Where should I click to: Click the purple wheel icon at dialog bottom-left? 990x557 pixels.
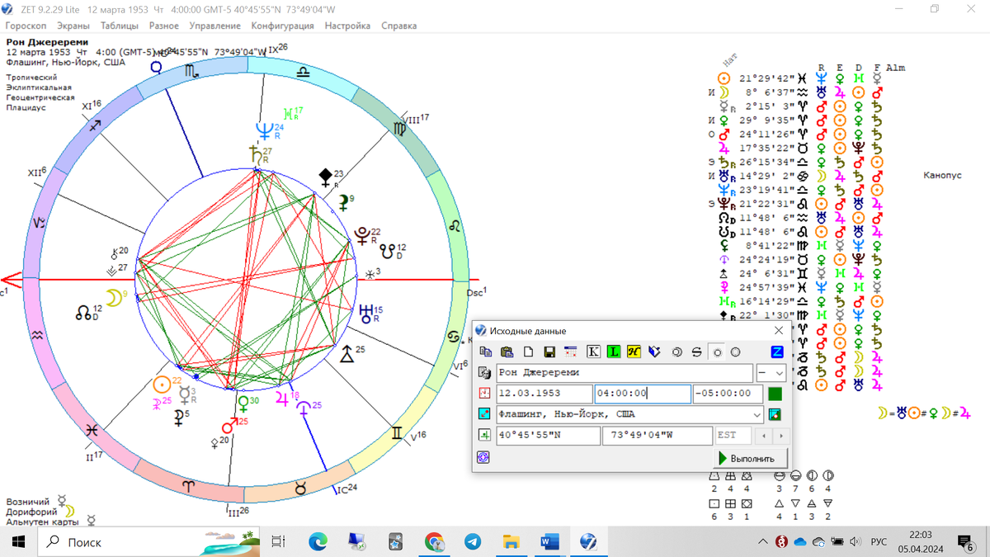click(x=484, y=456)
